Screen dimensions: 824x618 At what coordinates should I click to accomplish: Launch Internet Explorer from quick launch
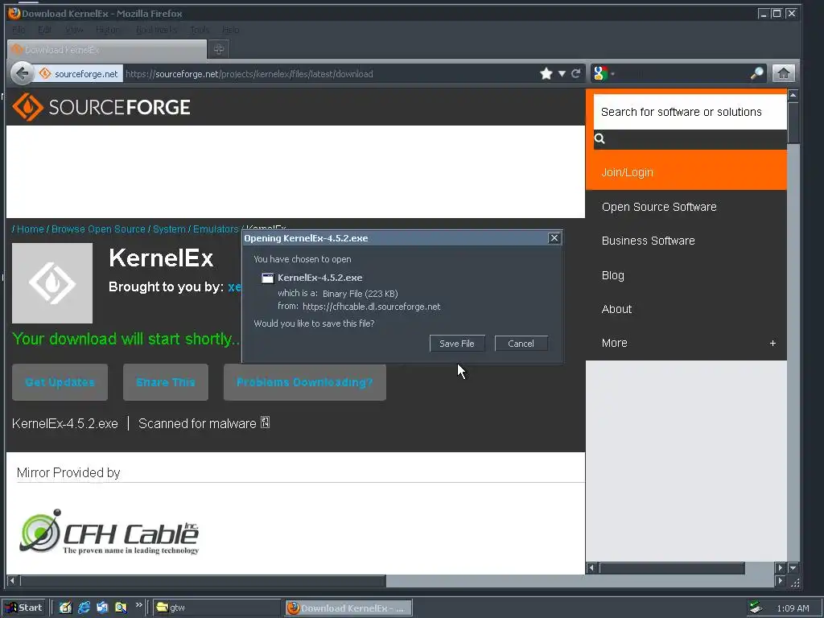(84, 608)
